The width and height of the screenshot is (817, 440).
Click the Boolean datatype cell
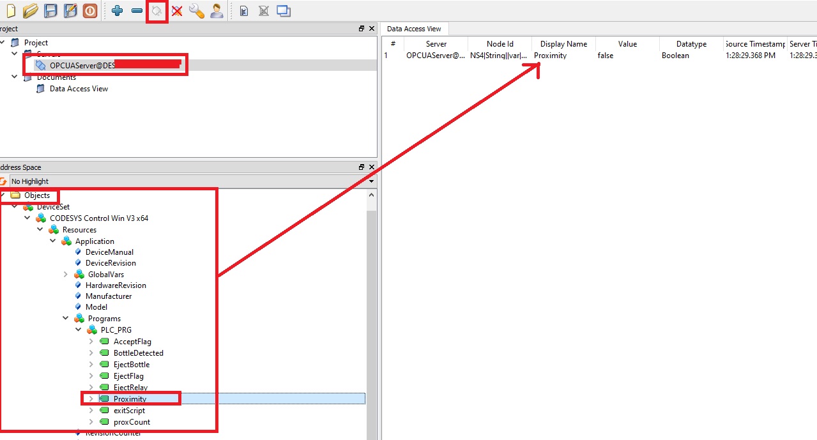click(675, 56)
